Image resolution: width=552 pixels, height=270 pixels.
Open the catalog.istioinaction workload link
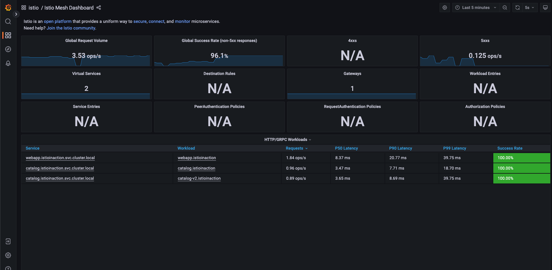[196, 168]
